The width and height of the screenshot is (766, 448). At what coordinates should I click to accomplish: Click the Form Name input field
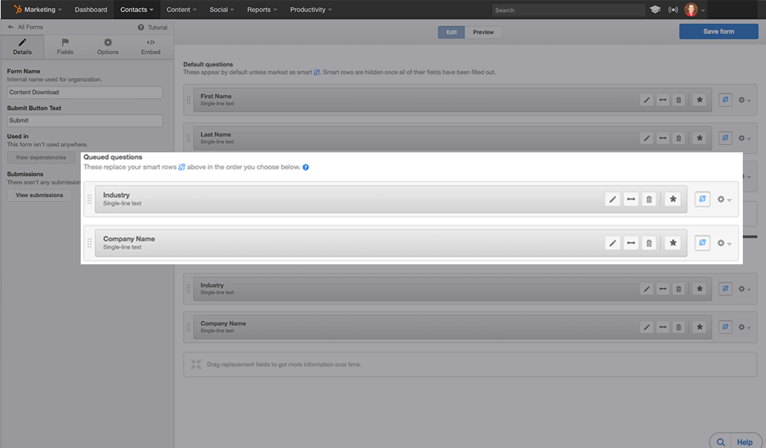tap(84, 92)
